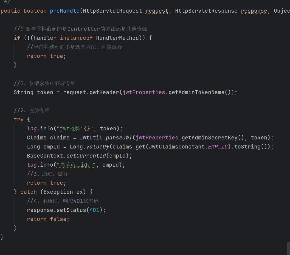Click the getAdminSecretKey() call

pos(214,138)
